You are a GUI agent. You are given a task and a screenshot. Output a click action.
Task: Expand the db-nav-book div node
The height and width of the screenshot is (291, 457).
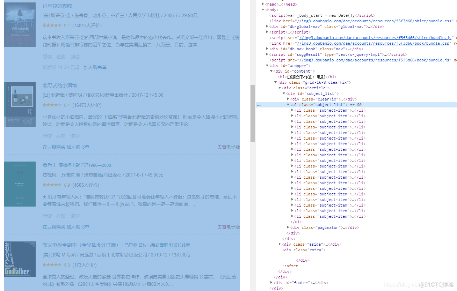point(267,49)
